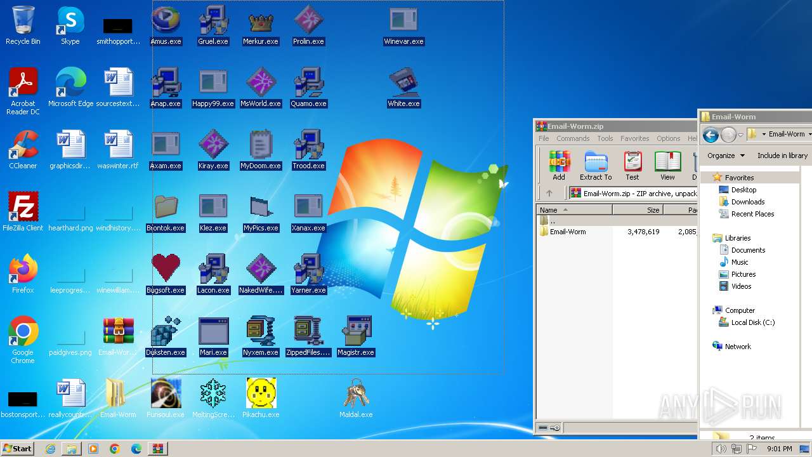Viewport: 812px width, 457px height.
Task: Select the White.exe icon
Action: (x=403, y=88)
